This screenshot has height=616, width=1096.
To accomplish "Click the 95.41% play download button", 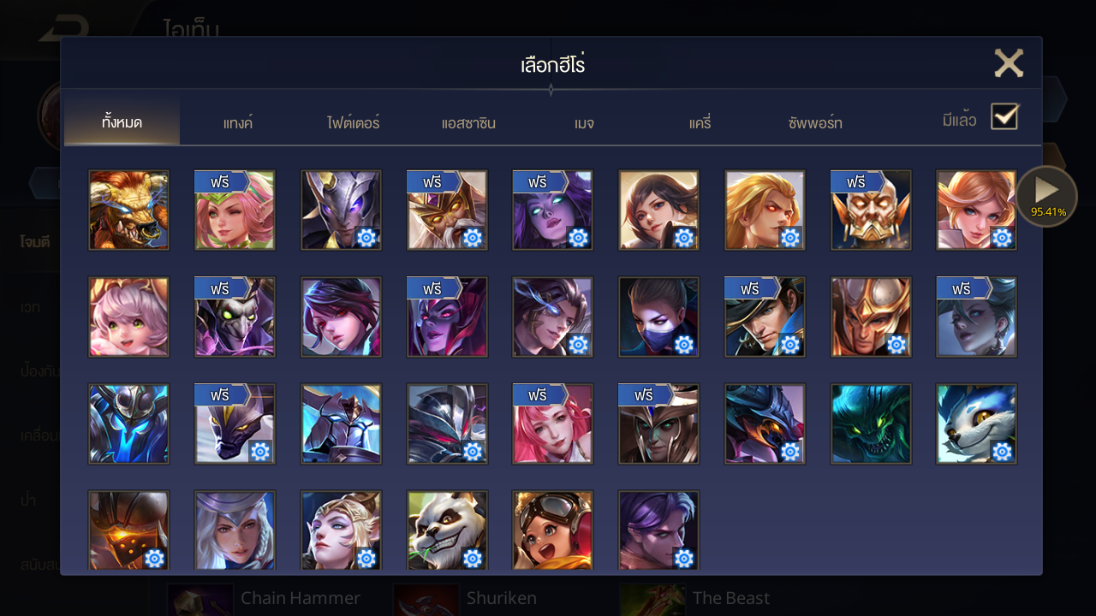I will pyautogui.click(x=1047, y=196).
